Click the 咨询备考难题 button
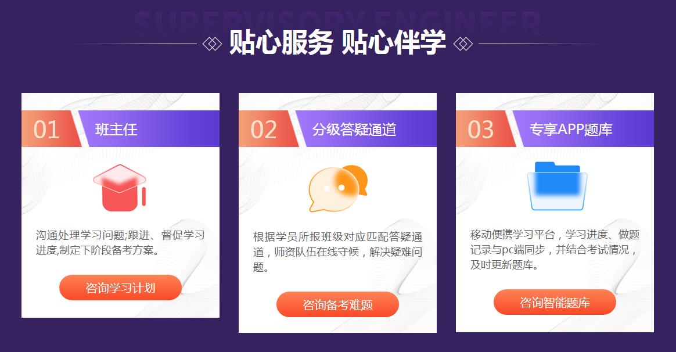The image size is (676, 352). 337,304
